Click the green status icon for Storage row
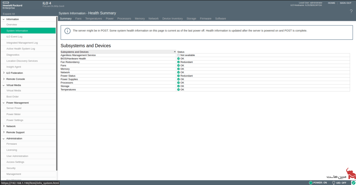Screen dimensions: 356x185 point(178,86)
